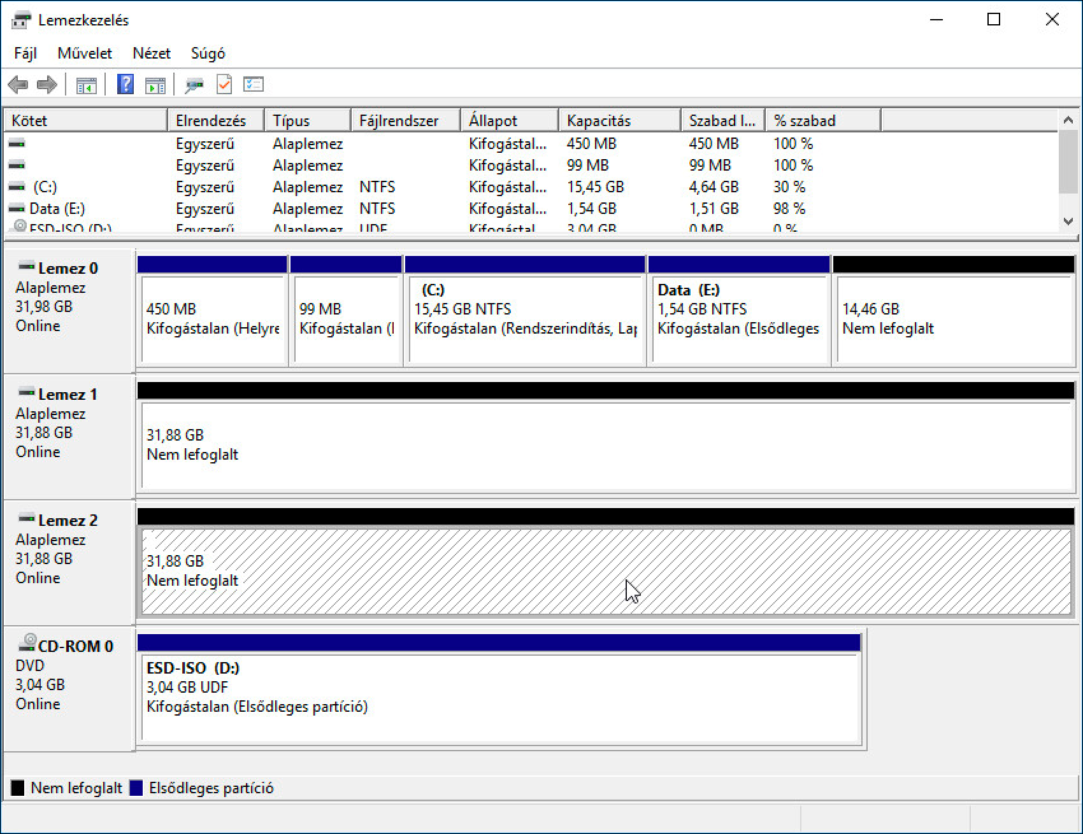The width and height of the screenshot is (1083, 834).
Task: Sort by the Fájlrendszer column header
Action: (x=406, y=120)
